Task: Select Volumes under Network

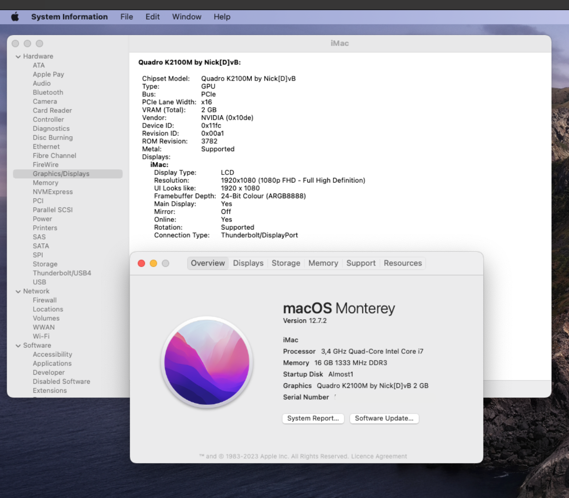Action: tap(46, 319)
